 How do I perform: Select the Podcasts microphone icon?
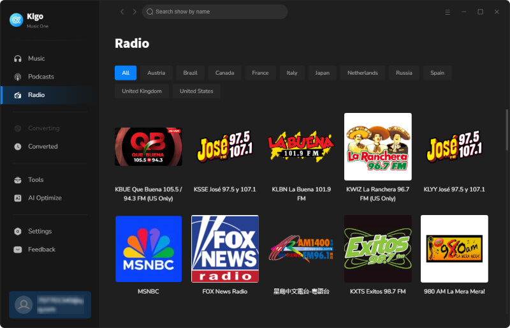coord(18,77)
